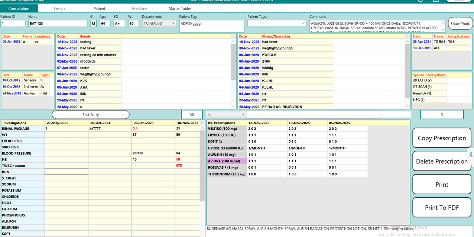Click the Test Entry button
Screen dimensions: 474x237
pos(91,115)
